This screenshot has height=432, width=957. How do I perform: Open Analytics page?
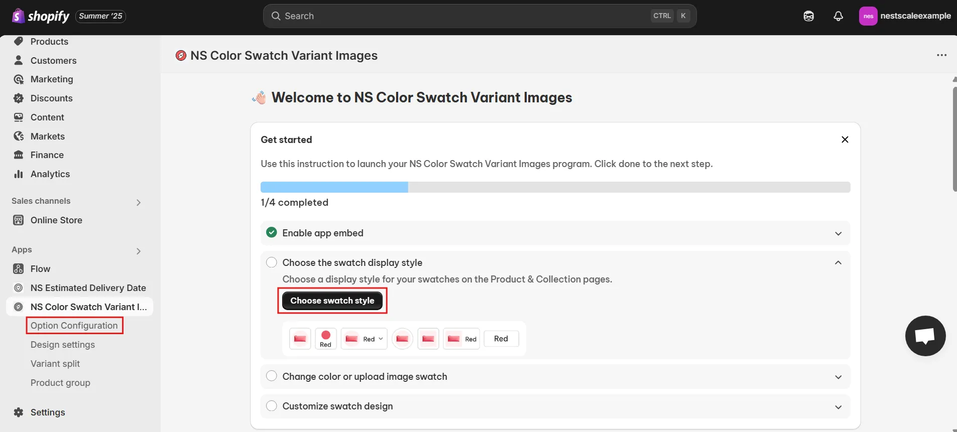[50, 174]
